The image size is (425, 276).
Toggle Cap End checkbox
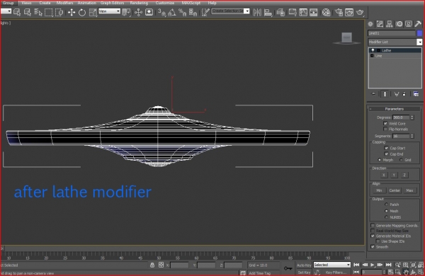point(386,154)
